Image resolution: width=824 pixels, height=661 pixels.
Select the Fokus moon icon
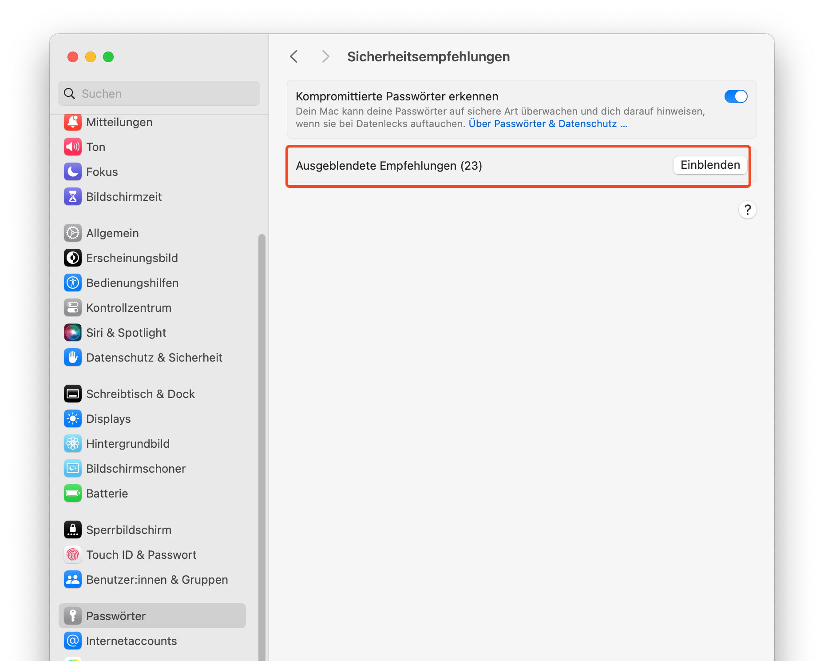tap(73, 172)
